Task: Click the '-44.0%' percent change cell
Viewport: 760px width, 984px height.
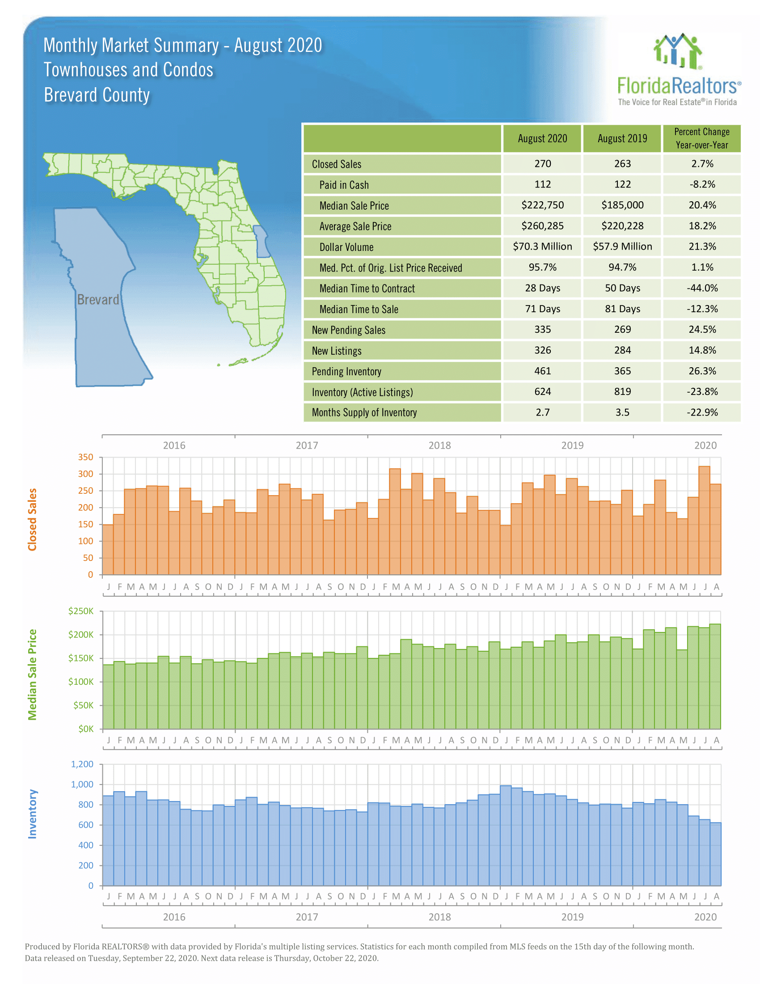Action: 701,288
